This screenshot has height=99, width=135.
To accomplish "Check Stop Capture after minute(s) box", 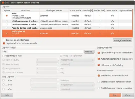I will [3, 89].
